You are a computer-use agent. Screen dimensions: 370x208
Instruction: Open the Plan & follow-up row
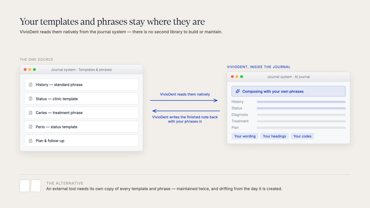click(81, 141)
